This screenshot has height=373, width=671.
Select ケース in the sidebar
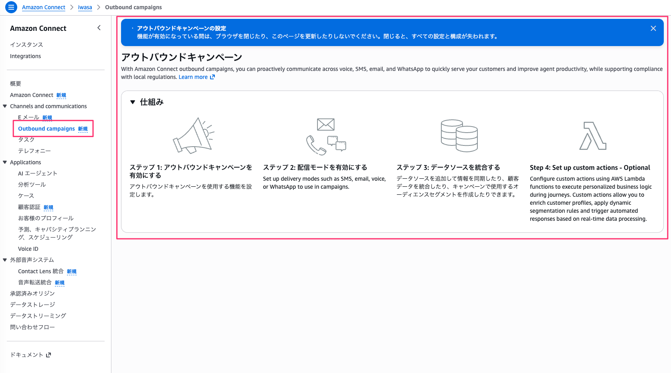(x=26, y=196)
